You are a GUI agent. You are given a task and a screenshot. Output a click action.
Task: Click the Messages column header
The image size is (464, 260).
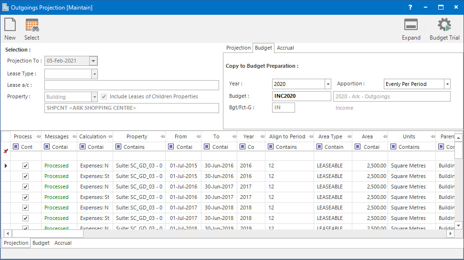(56, 136)
